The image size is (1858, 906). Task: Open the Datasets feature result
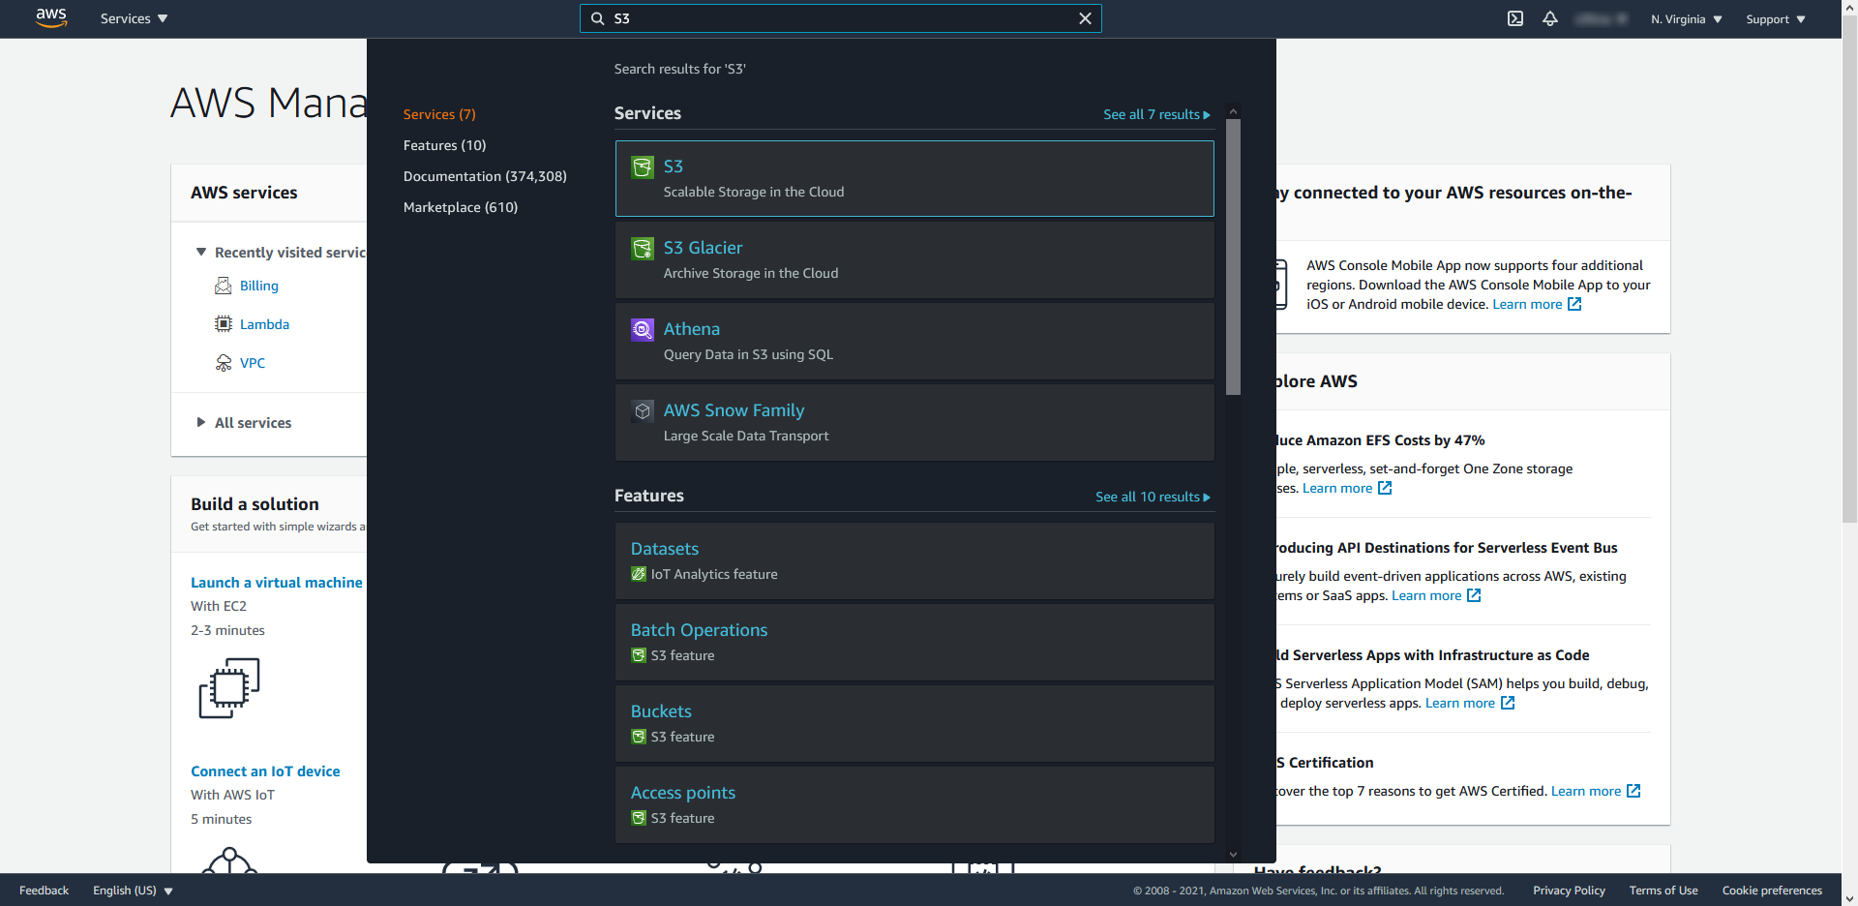pos(914,560)
